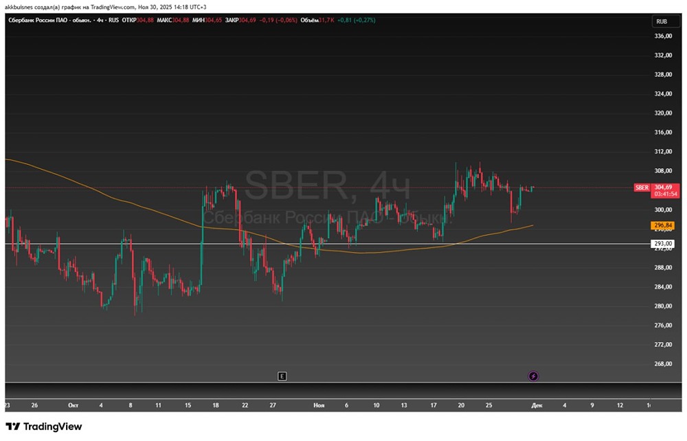Select the white 293,00 horizontal level label
Viewport: 687px width, 441px height.
click(663, 243)
